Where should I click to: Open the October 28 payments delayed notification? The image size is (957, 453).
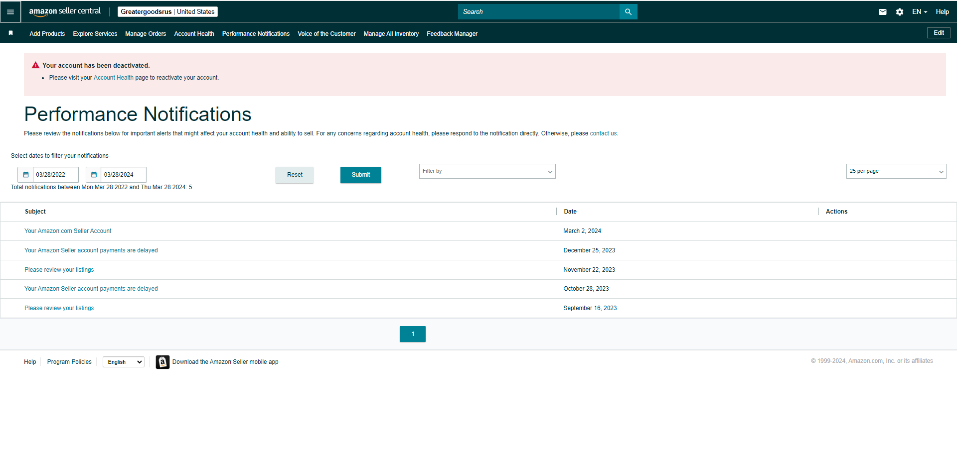point(91,289)
